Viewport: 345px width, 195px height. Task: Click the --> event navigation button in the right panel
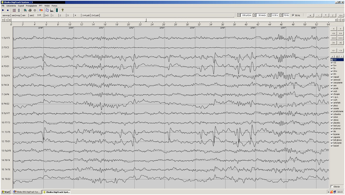(340, 51)
